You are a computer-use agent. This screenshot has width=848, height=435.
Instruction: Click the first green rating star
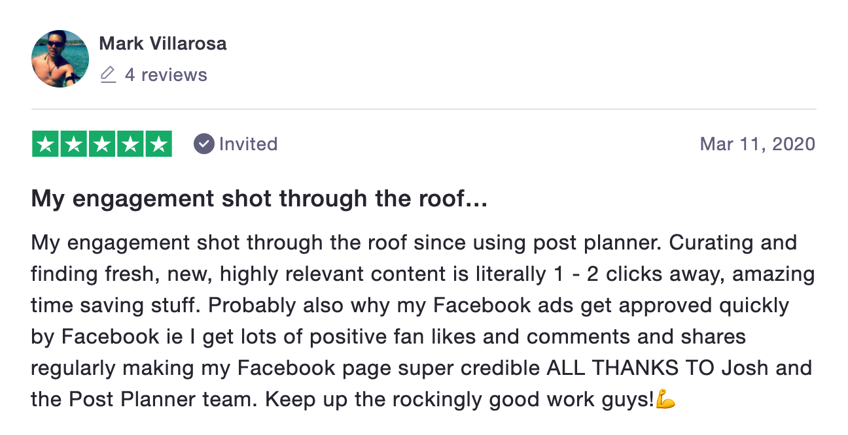[x=46, y=144]
